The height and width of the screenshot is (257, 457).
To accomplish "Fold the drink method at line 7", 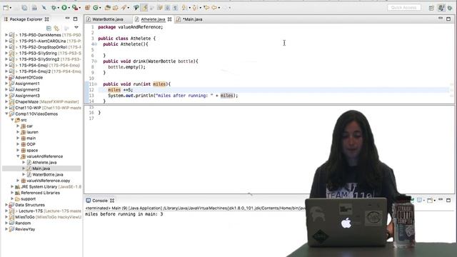I will [x=95, y=61].
